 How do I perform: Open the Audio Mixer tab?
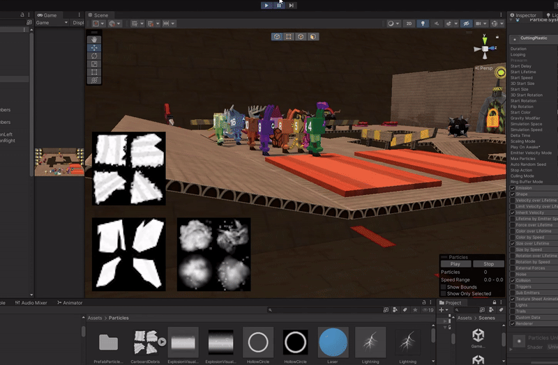pyautogui.click(x=31, y=303)
